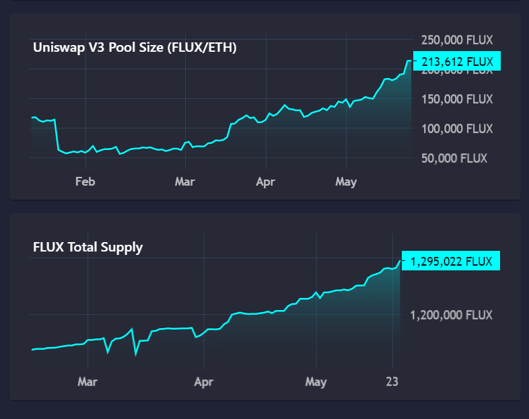Image resolution: width=529 pixels, height=419 pixels.
Task: Click May on the pool size time axis
Action: [x=346, y=182]
